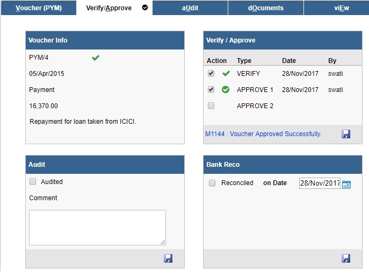Image resolution: width=369 pixels, height=275 pixels.
Task: Click the By column header
Action: pyautogui.click(x=332, y=61)
